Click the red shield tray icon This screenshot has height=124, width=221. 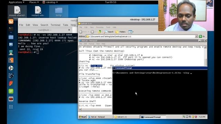pos(196,117)
